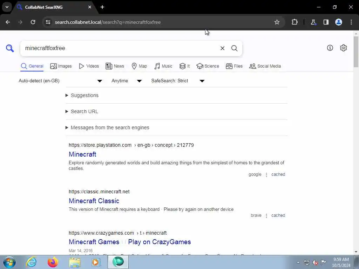
Task: Open the Minecraft Classic result link
Action: click(94, 201)
